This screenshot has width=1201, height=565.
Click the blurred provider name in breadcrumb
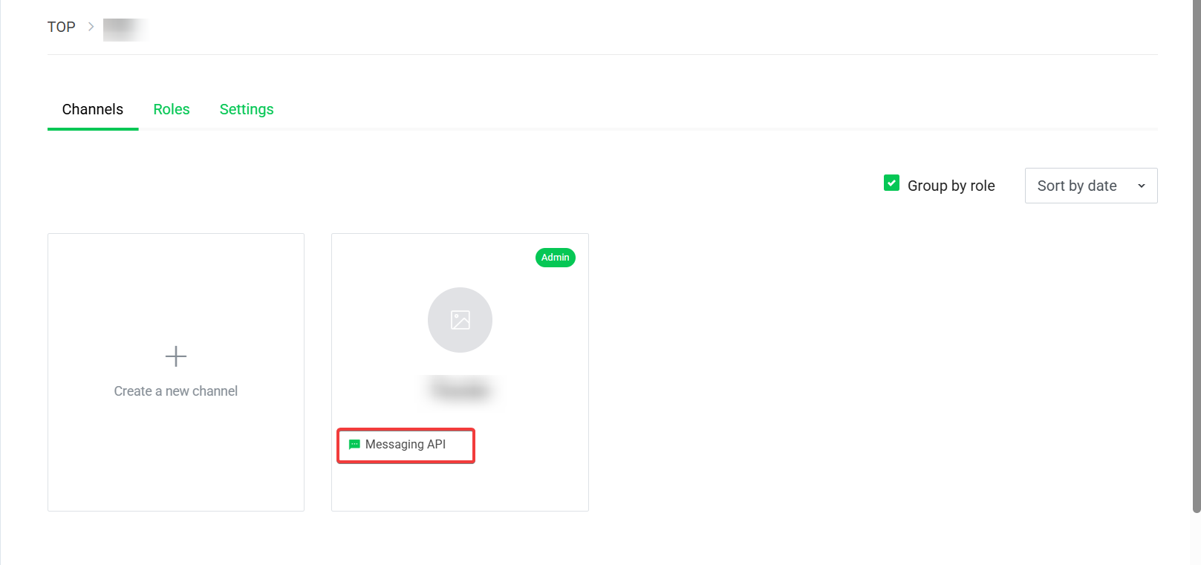pyautogui.click(x=124, y=29)
